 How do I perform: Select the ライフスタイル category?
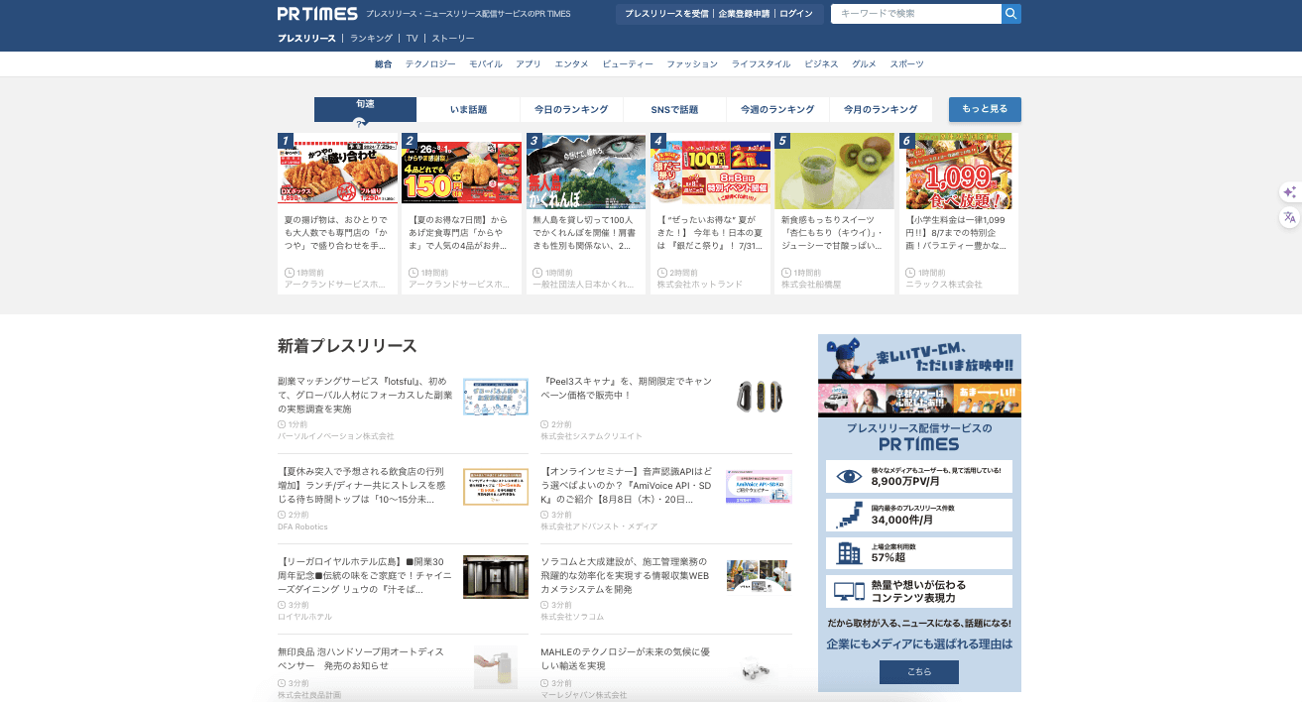tap(762, 64)
